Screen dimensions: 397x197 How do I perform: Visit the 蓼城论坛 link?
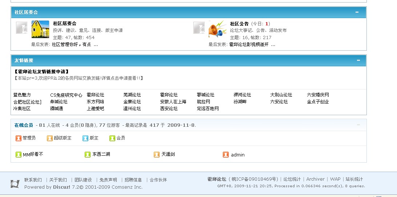pyautogui.click(x=206, y=95)
